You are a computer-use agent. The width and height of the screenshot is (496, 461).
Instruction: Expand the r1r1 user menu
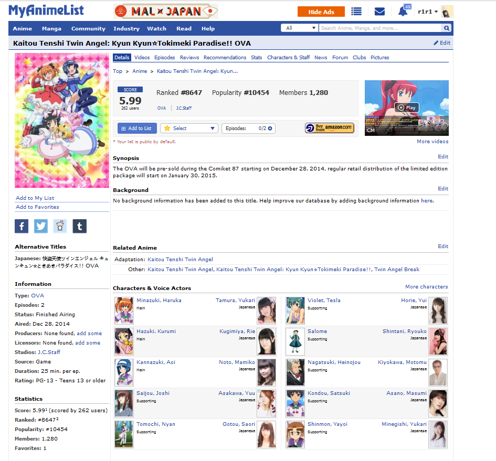(428, 12)
